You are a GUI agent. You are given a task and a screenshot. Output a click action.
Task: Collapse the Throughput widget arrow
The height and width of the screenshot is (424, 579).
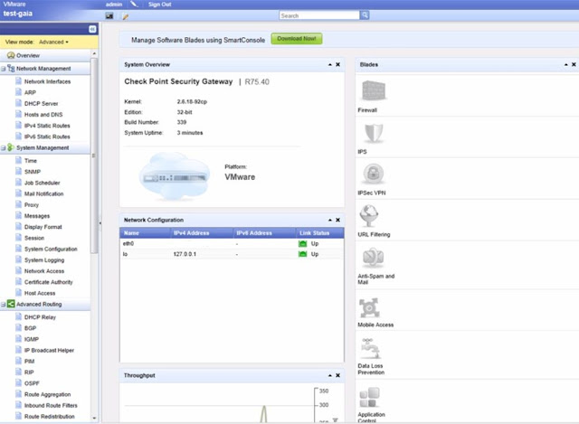tap(329, 375)
